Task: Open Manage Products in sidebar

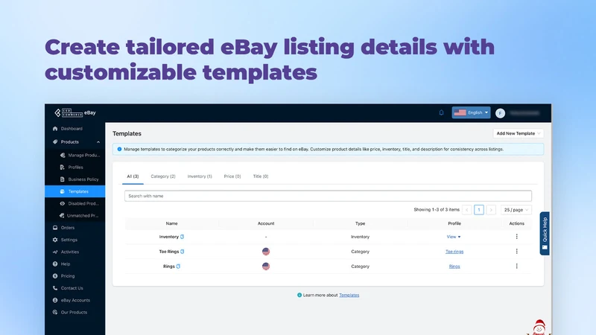Action: pos(80,155)
